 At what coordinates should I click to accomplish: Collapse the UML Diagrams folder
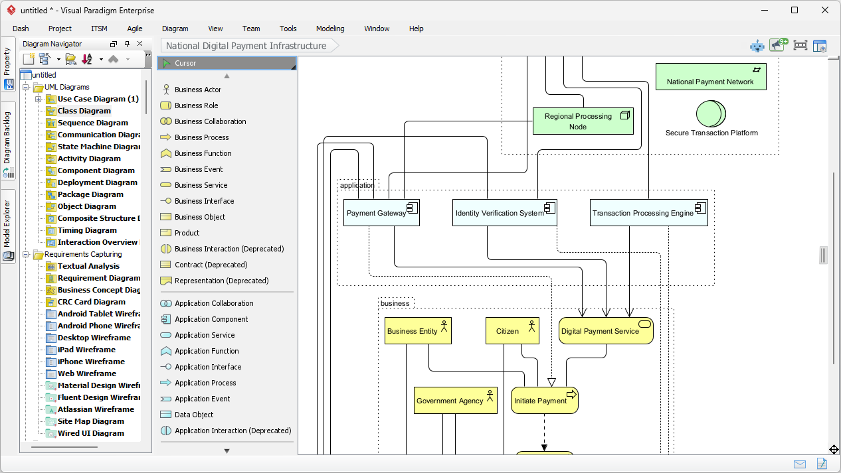(26, 87)
